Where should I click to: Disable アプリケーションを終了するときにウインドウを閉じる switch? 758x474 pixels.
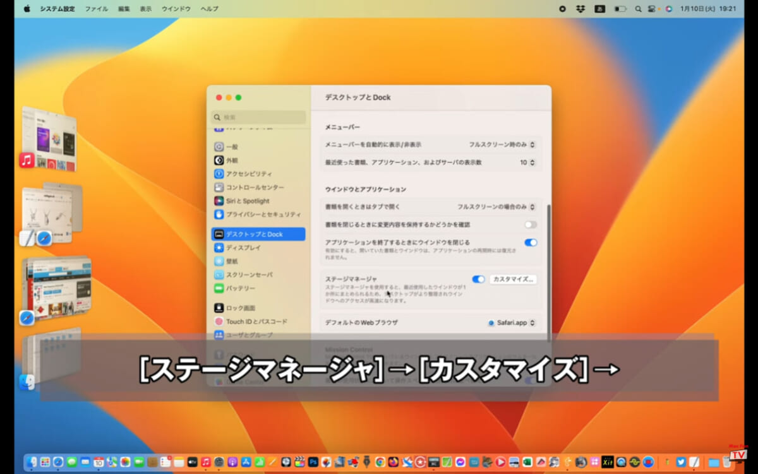pyautogui.click(x=531, y=242)
